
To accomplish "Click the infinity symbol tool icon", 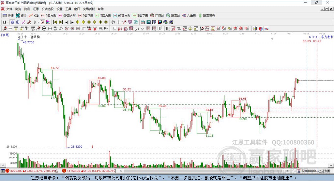I will pyautogui.click(x=266, y=29).
